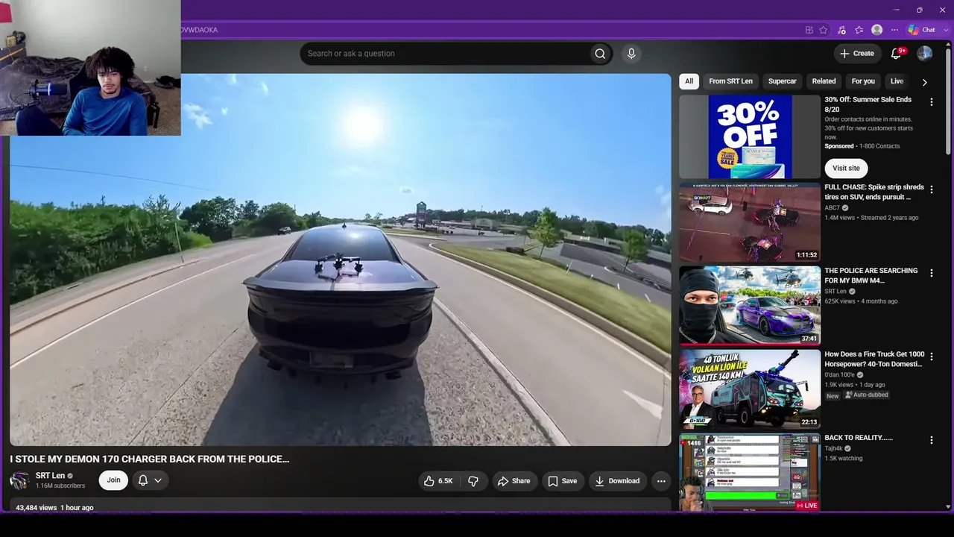Click the search magnifier button
Image resolution: width=954 pixels, height=537 pixels.
600,54
